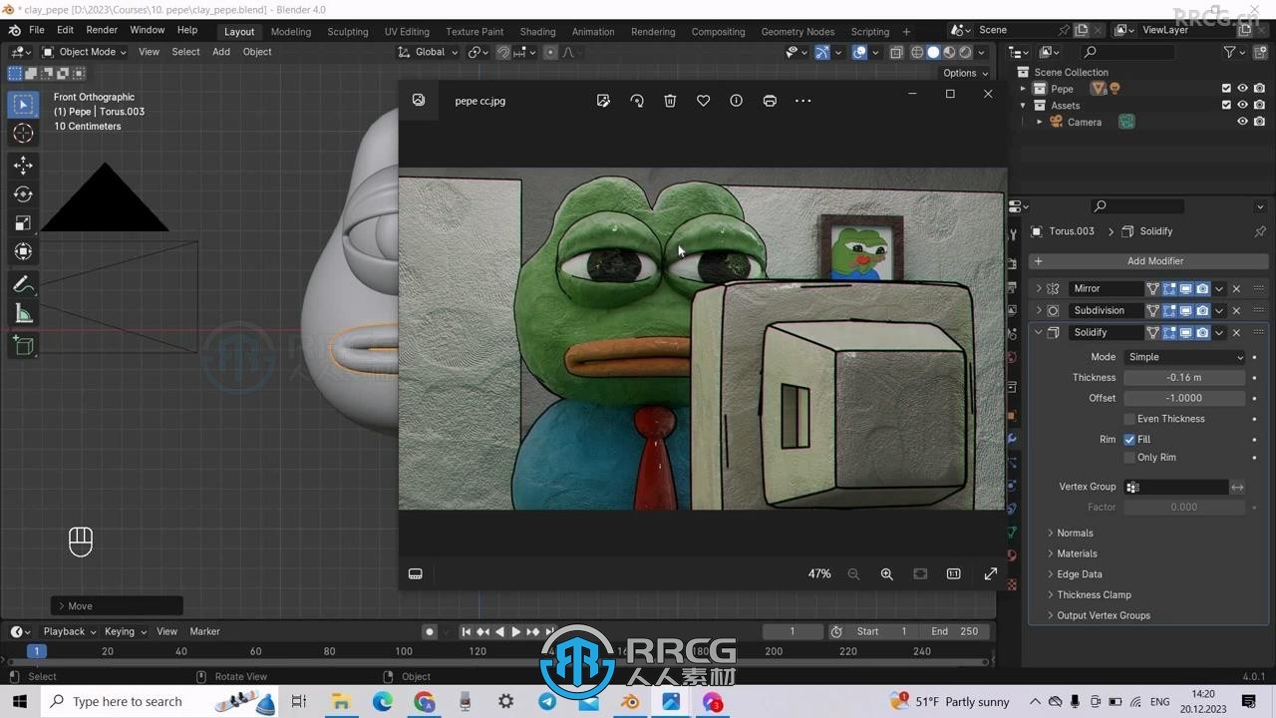
Task: Toggle proportional editing button
Action: [550, 52]
